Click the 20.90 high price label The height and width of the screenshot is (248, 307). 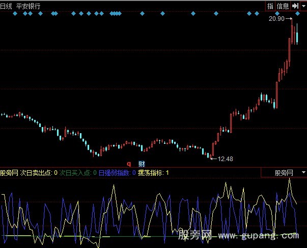[276, 18]
